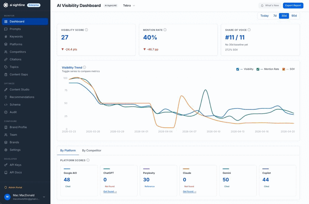Toggle the Visibility series checkbox
309x204 pixels.
pos(238,69)
